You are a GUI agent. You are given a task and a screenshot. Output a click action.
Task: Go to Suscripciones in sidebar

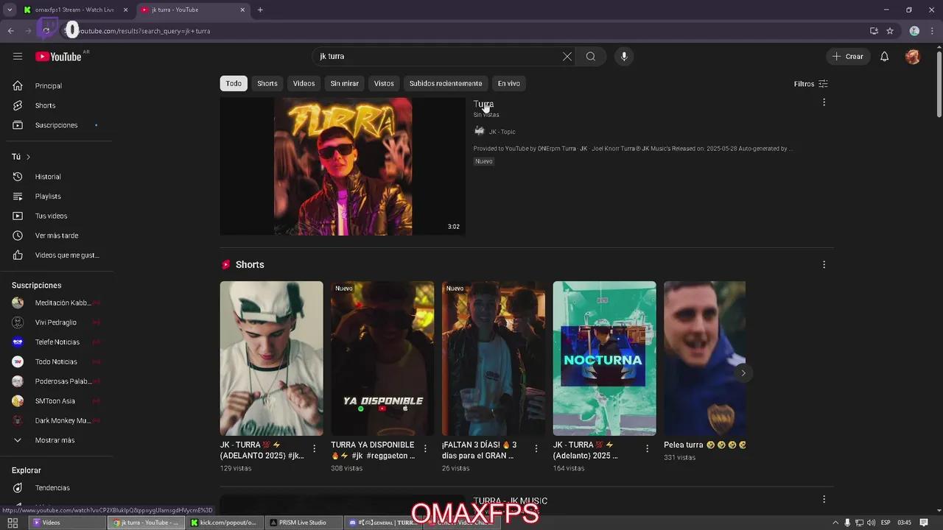[x=56, y=125]
